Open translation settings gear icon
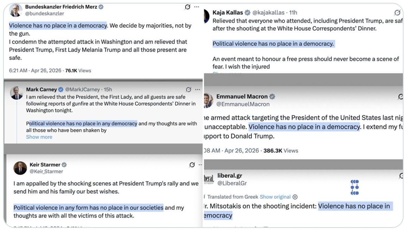Image resolution: width=409 pixels, height=230 pixels. tap(295, 197)
